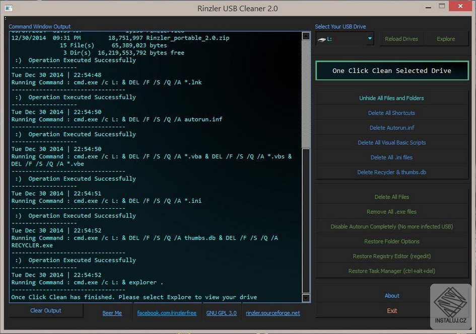The width and height of the screenshot is (476, 334).
Task: Click Delete Autorun.inf
Action: tap(391, 128)
